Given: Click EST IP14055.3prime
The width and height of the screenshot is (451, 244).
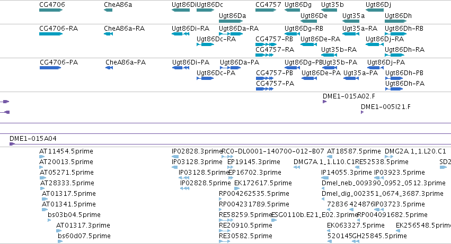Looking at the screenshot, I should coord(325,178).
